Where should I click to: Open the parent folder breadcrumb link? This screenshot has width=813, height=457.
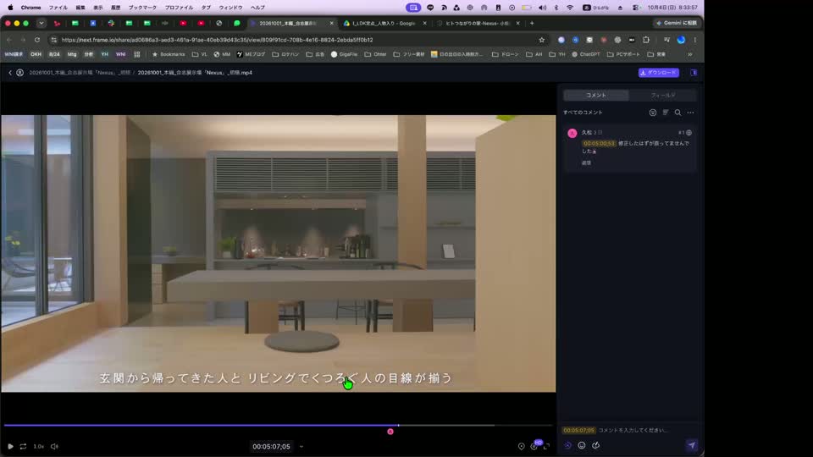click(x=80, y=73)
